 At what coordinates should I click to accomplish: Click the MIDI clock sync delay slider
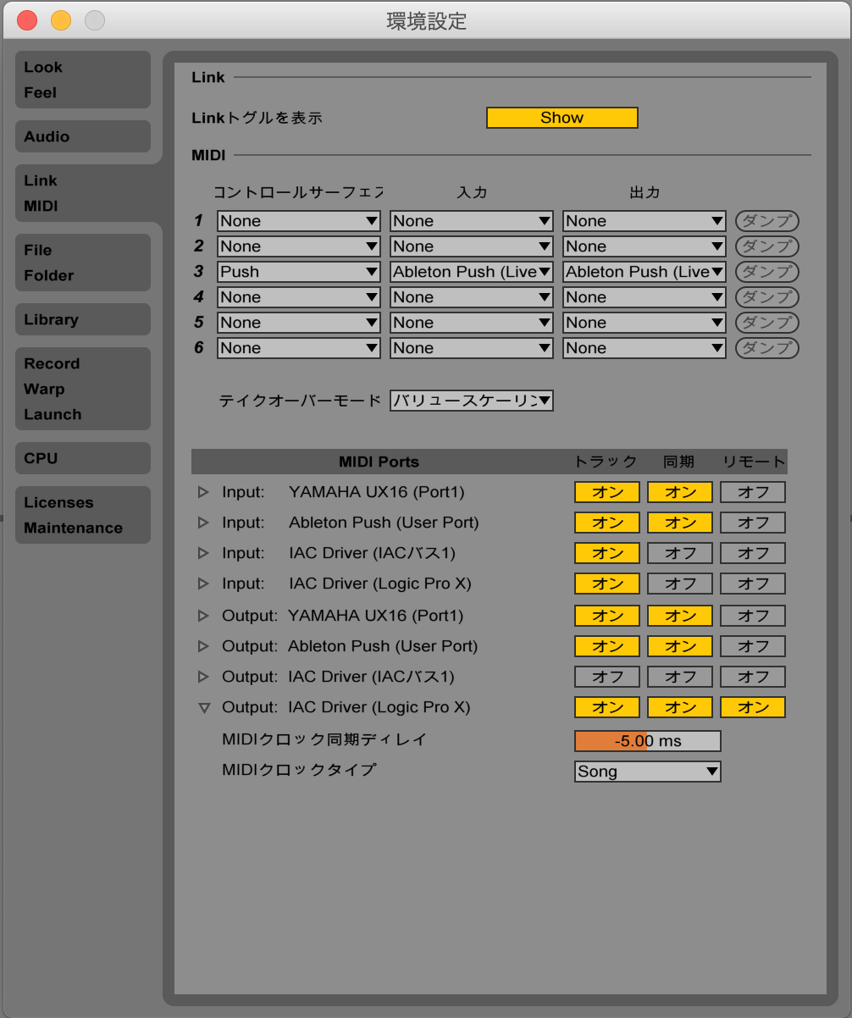click(648, 741)
